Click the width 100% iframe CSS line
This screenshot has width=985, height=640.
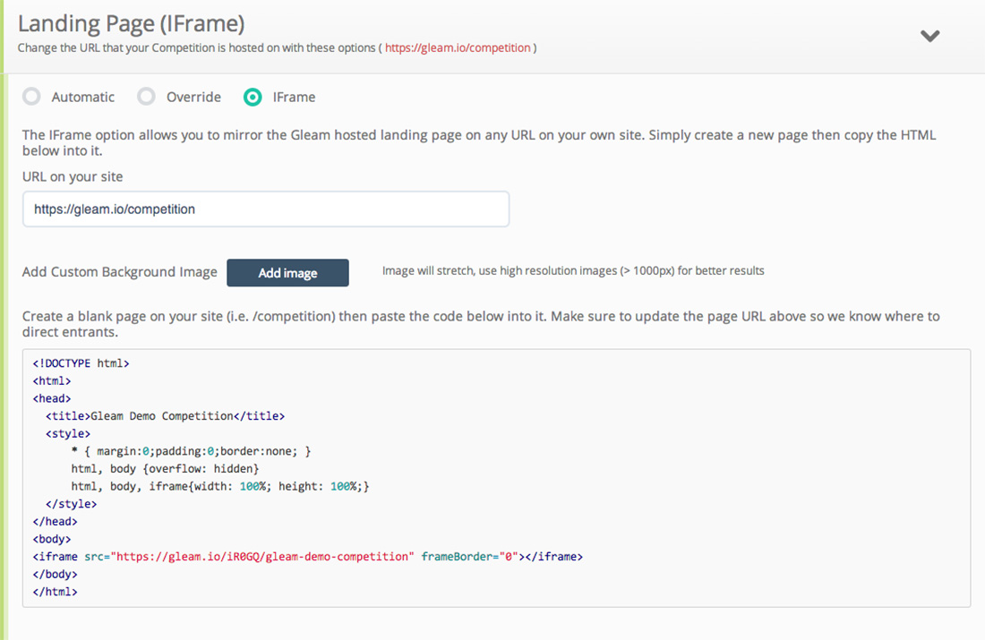pos(220,486)
